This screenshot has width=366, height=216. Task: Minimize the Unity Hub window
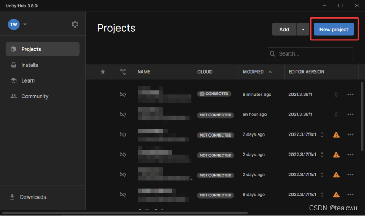(324, 6)
